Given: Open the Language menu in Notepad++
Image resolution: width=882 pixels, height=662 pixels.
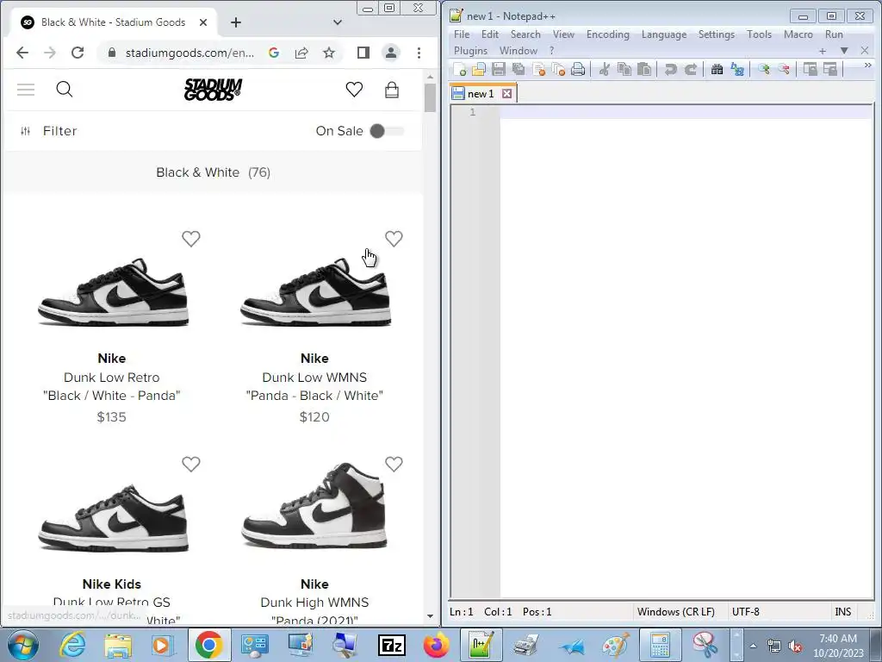Looking at the screenshot, I should pos(664,34).
